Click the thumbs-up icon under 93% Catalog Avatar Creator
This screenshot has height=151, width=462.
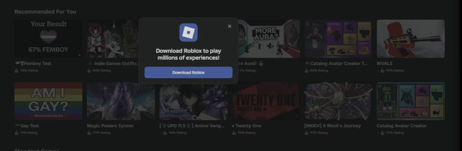(x=383, y=133)
